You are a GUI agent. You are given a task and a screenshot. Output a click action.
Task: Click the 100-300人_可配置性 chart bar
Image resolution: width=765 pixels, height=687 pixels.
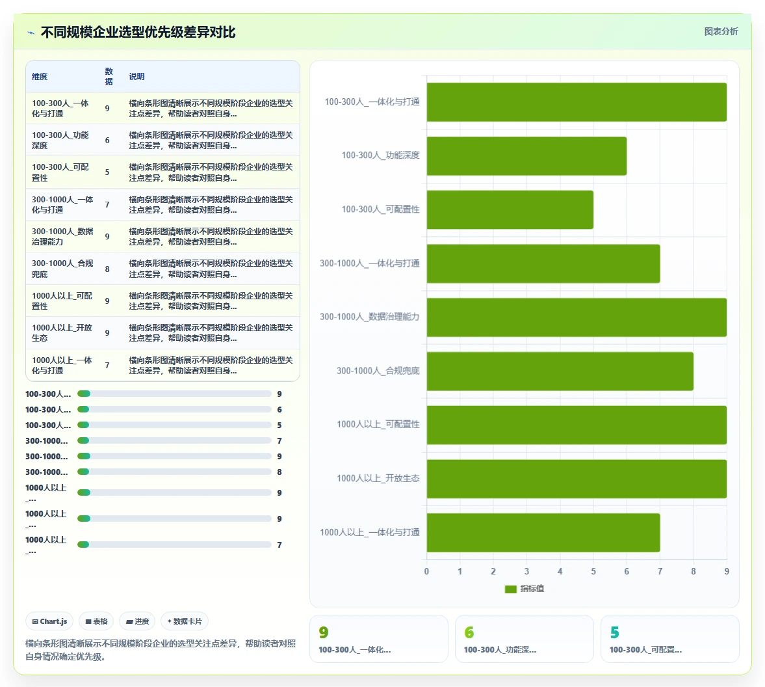(x=510, y=209)
